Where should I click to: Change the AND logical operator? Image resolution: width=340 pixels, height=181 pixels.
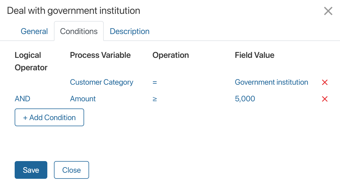pos(22,99)
